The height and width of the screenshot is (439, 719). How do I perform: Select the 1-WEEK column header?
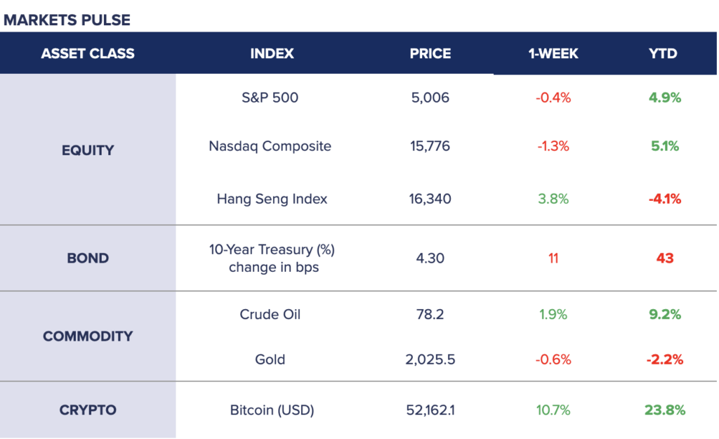[553, 53]
